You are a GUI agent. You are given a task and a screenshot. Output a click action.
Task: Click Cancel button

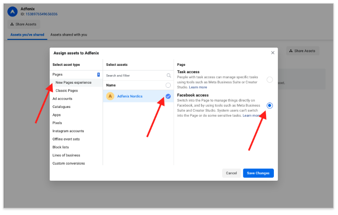tap(231, 173)
